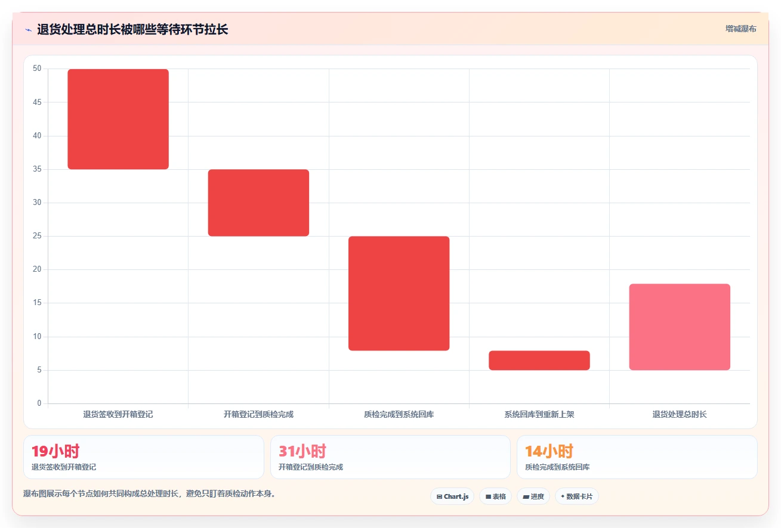The width and height of the screenshot is (781, 528).
Task: Click the y-axis value 10
Action: click(37, 337)
